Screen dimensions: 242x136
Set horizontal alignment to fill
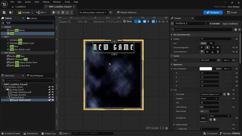pos(218,48)
